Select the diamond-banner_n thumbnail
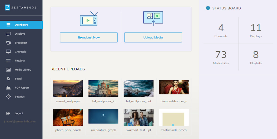This screenshot has height=139, width=277. (x=174, y=87)
